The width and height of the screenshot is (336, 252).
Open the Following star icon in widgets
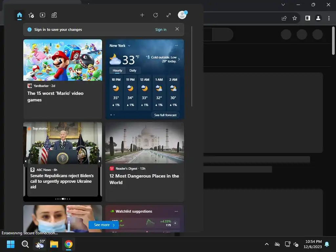coord(31,15)
